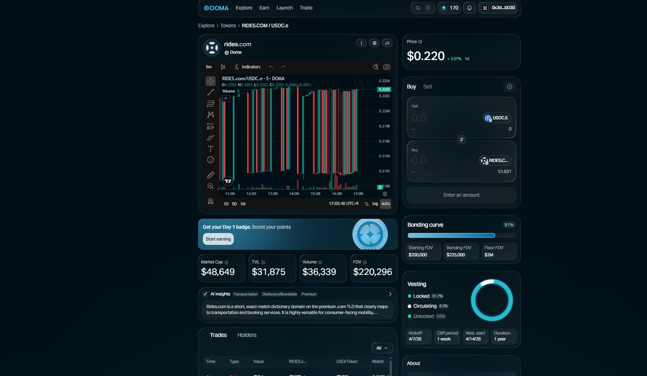647x376 pixels.
Task: Click the TradingView logo on chart
Action: click(x=228, y=182)
